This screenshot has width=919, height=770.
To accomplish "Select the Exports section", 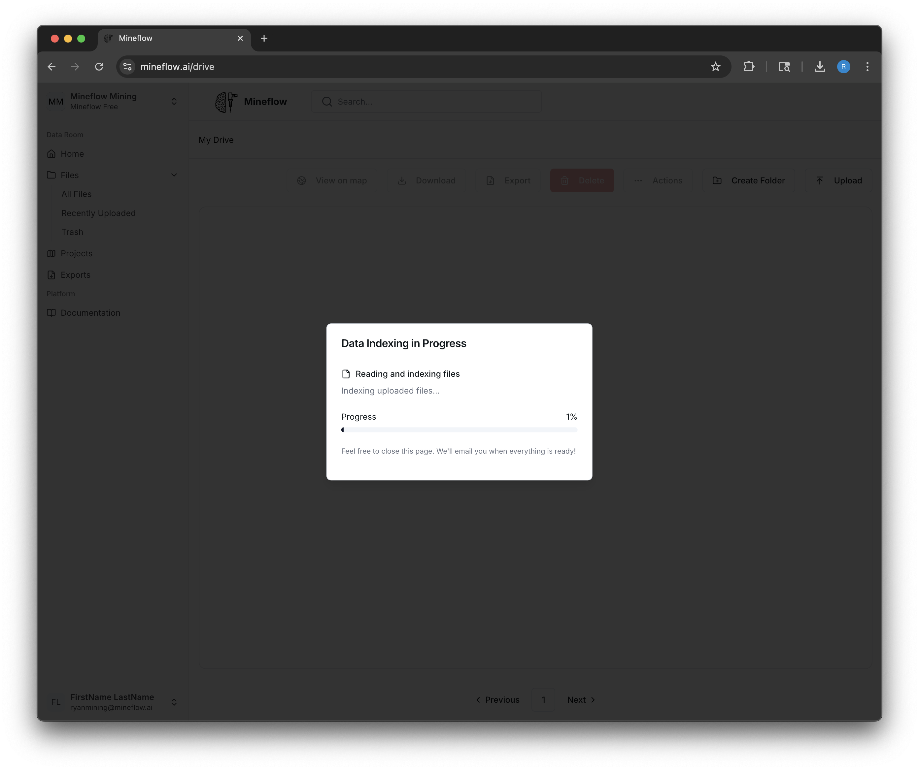I will click(x=75, y=274).
